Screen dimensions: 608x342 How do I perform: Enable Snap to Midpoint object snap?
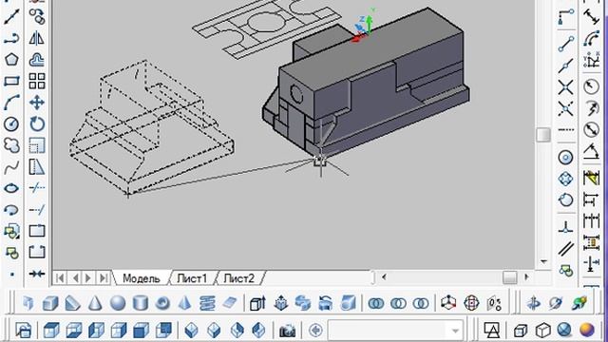click(566, 66)
